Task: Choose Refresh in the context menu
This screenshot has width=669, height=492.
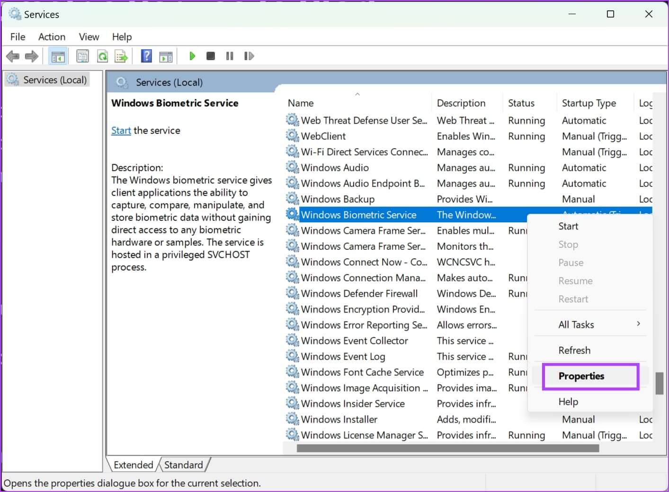Action: 590,350
